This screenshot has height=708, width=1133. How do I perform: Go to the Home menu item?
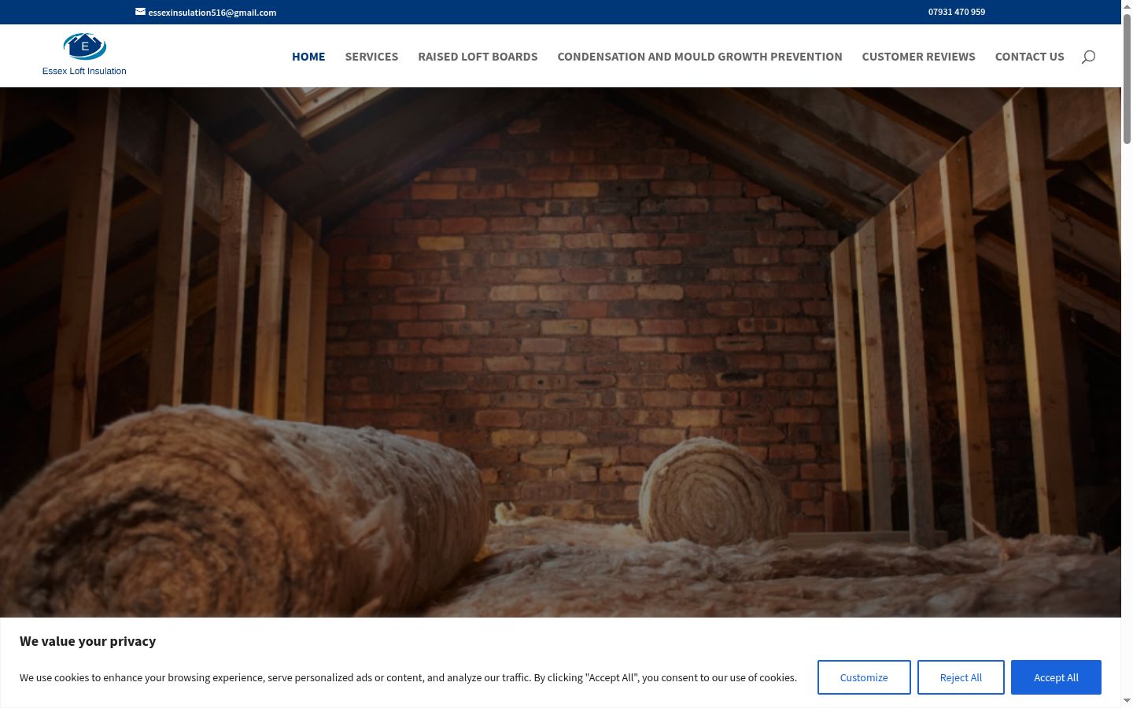click(308, 57)
